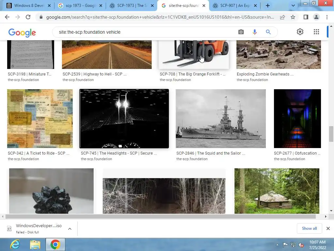The width and height of the screenshot is (334, 251).
Task: Open the Google apps grid
Action: (x=316, y=32)
